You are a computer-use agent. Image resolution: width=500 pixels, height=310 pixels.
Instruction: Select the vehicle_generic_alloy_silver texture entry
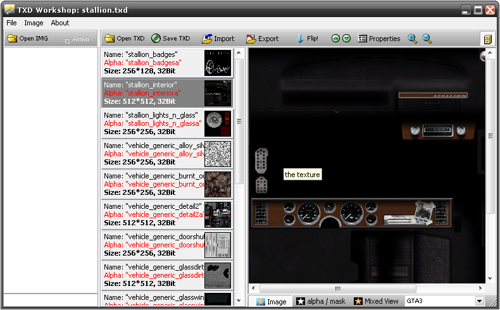[x=167, y=154]
